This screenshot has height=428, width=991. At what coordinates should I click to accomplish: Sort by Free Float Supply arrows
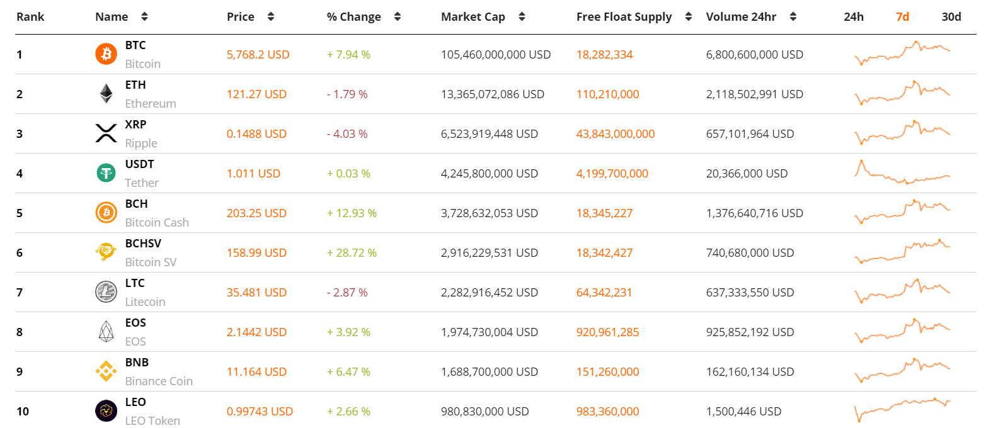click(x=689, y=17)
